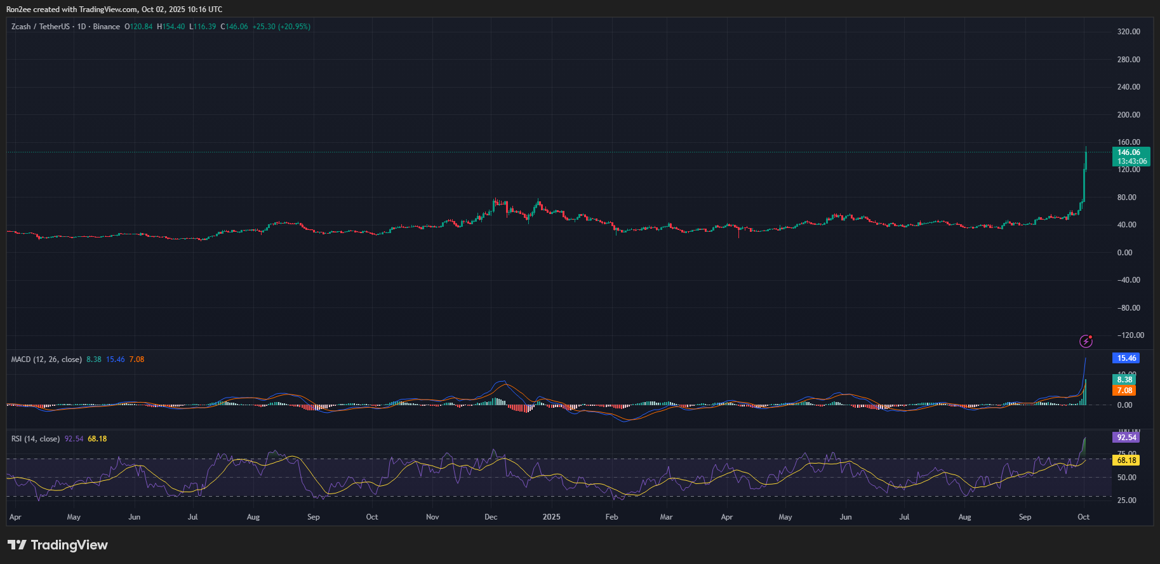Click the 320.00 level on price scale
Screen dimensions: 1160x564
pos(1128,32)
